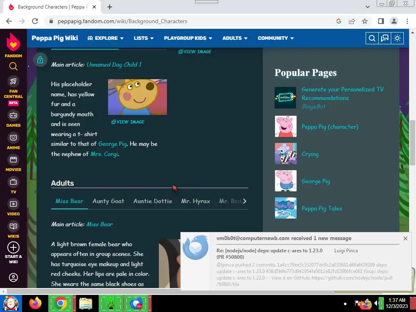Toggle light/dark theme sun icon

point(397,38)
